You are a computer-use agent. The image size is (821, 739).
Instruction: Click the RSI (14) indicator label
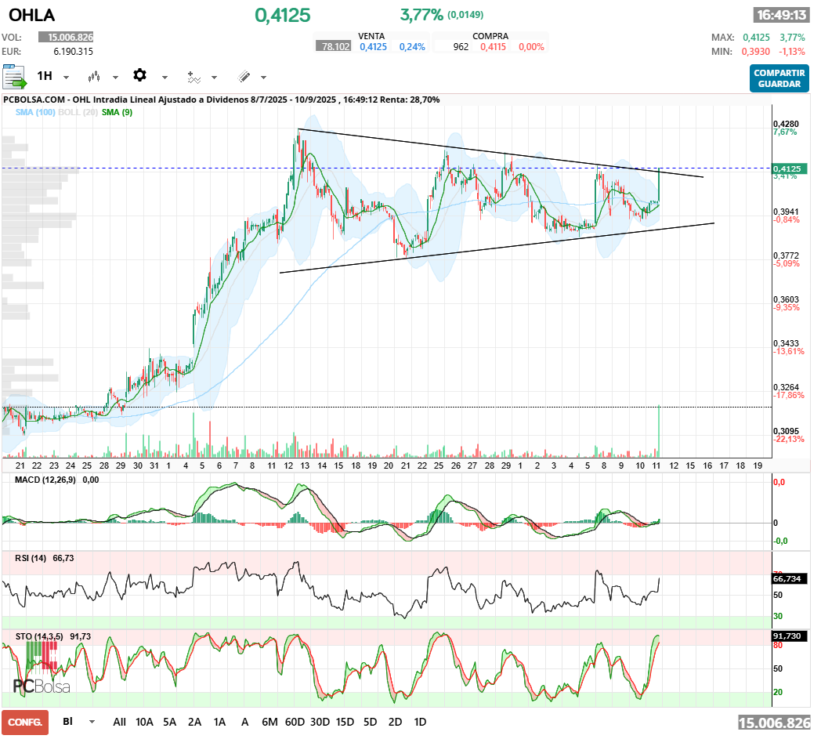click(31, 558)
